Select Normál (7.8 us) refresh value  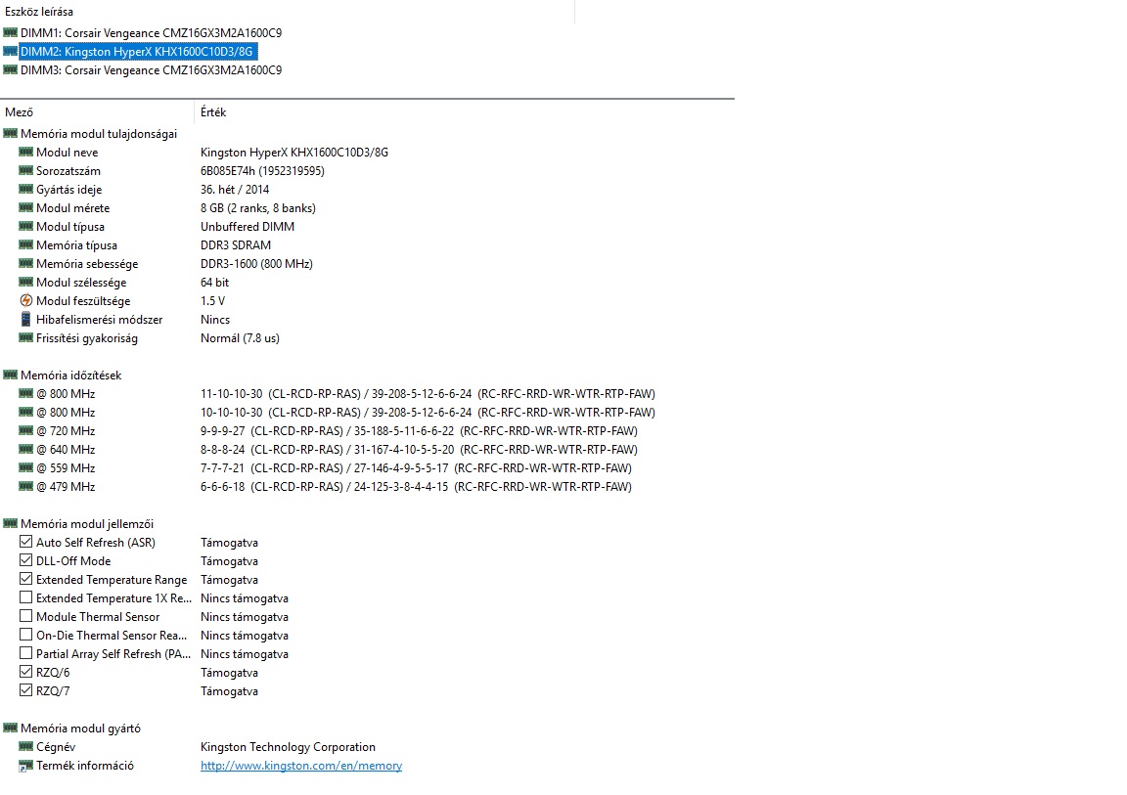[240, 338]
